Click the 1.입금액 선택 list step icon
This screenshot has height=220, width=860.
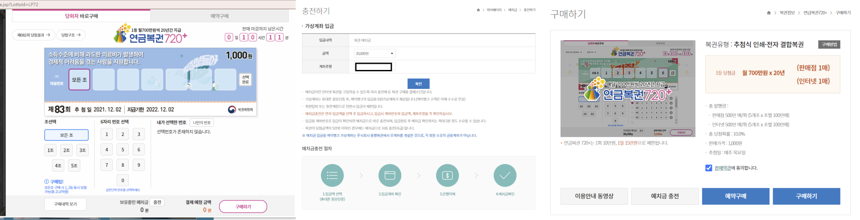[x=332, y=176]
